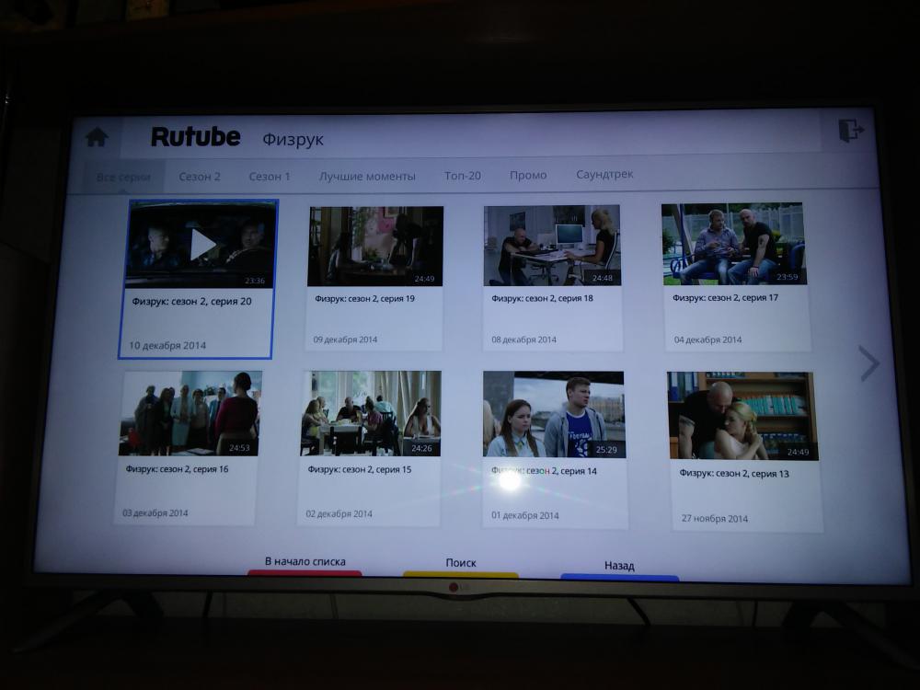This screenshot has height=690, width=920.
Task: Click the date '08 декабря 2014'
Action: [x=523, y=339]
